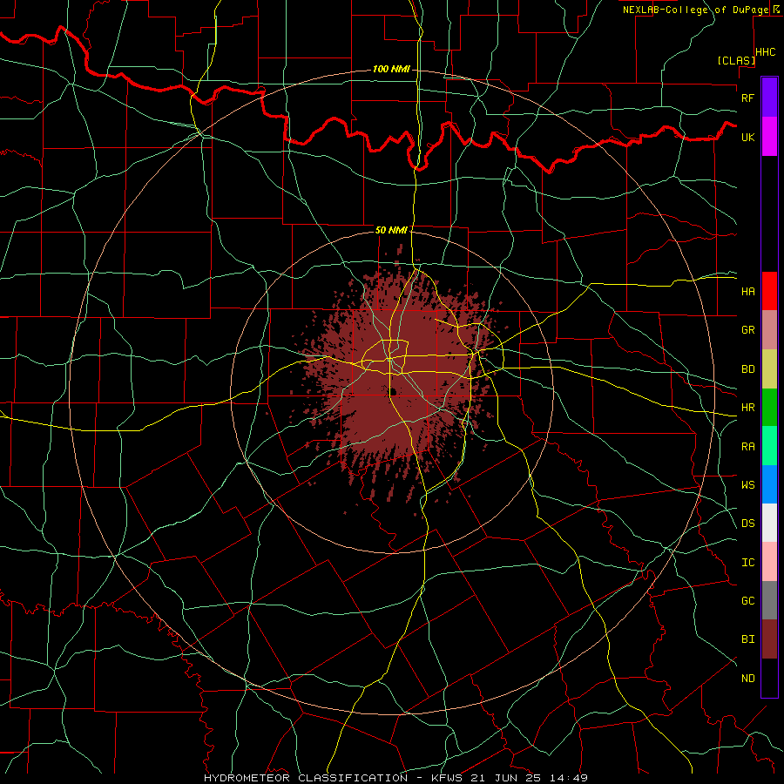Click the 100 NMI range ring label
Image resolution: width=784 pixels, height=784 pixels.
click(391, 69)
